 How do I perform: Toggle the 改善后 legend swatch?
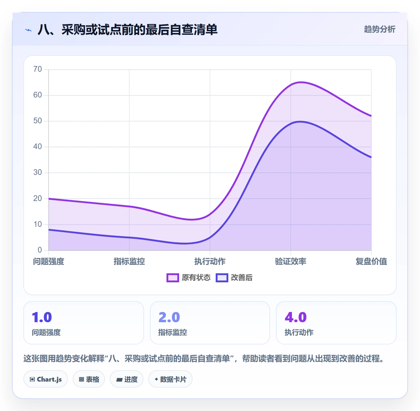[x=222, y=278]
